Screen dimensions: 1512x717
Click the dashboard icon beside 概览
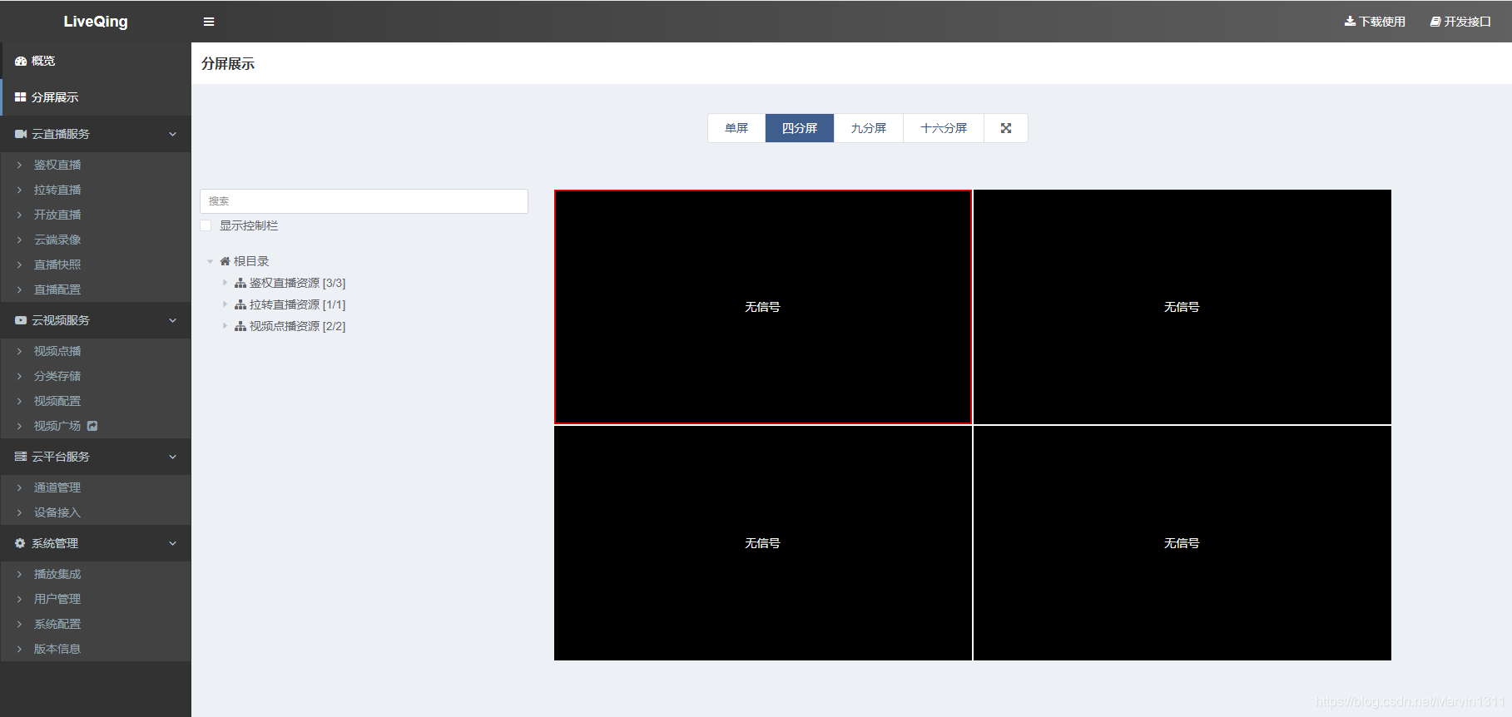pyautogui.click(x=21, y=61)
